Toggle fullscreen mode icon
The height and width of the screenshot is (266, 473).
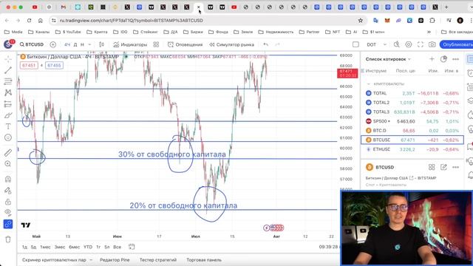[421, 44]
